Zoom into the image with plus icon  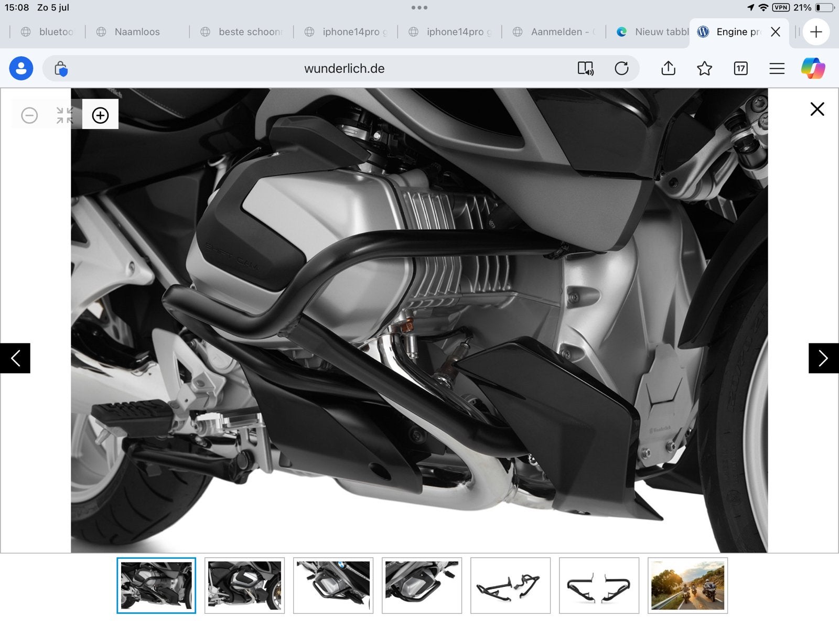pos(100,115)
